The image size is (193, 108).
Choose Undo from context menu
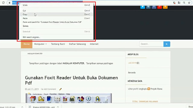point(56,5)
